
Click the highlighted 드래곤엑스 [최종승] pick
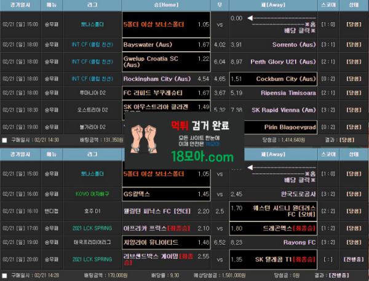(x=272, y=227)
